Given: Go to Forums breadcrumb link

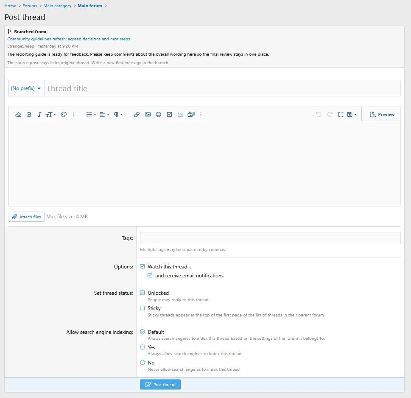Looking at the screenshot, I should 30,6.
